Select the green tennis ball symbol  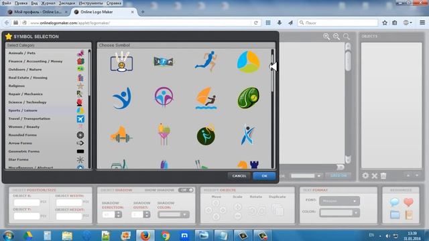click(x=249, y=98)
